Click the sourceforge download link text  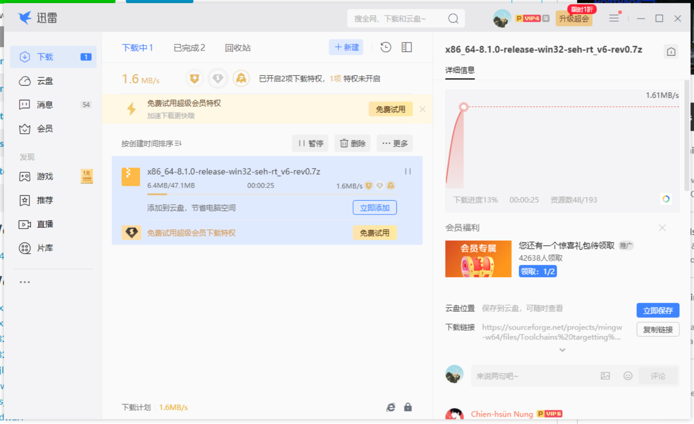552,332
